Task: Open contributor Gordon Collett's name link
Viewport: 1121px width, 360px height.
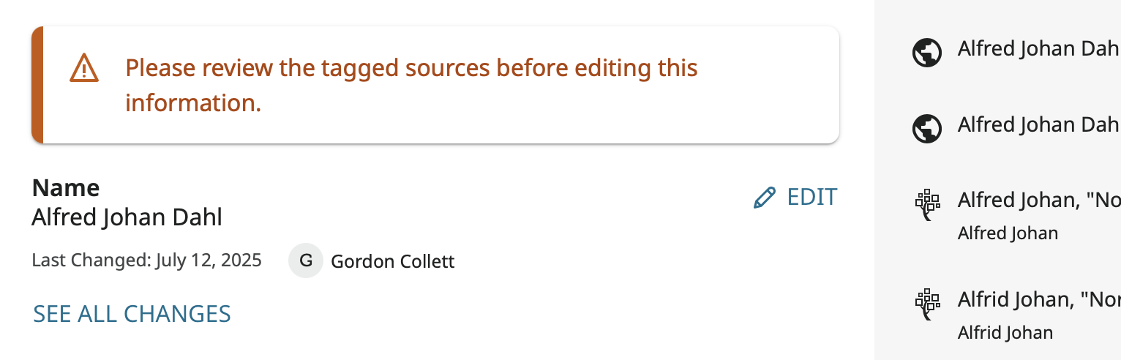Action: point(392,261)
